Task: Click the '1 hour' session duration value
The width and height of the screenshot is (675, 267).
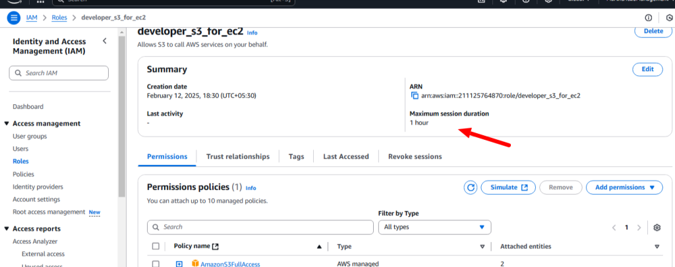Action: 419,123
